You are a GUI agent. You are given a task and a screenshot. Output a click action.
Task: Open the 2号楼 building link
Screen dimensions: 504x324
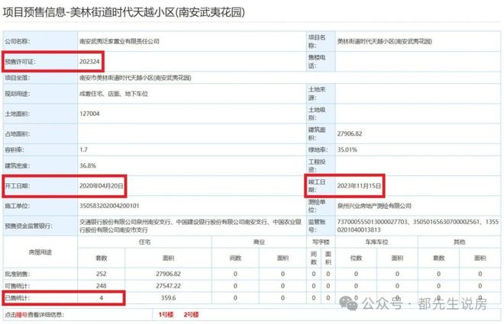click(191, 315)
